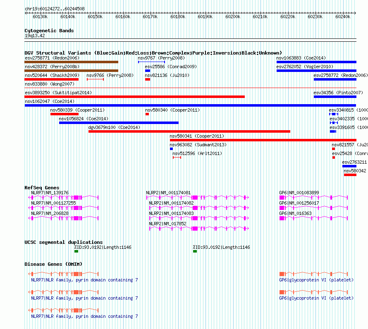
Task: Open nsv833880 (Wong2007) variant label
Action: coord(50,84)
